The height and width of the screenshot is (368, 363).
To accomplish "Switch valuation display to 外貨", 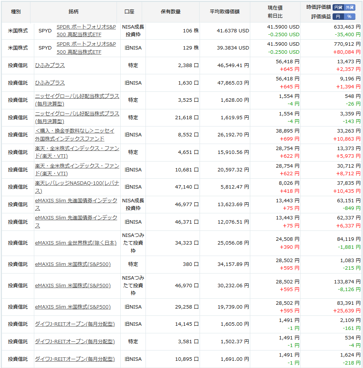I will (350, 8).
